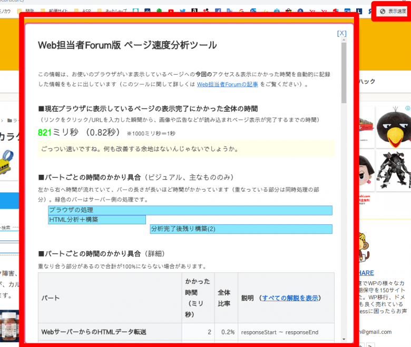This screenshot has height=347, width=411.
Task: Open the Twitter bird bookmark icon
Action: click(183, 11)
